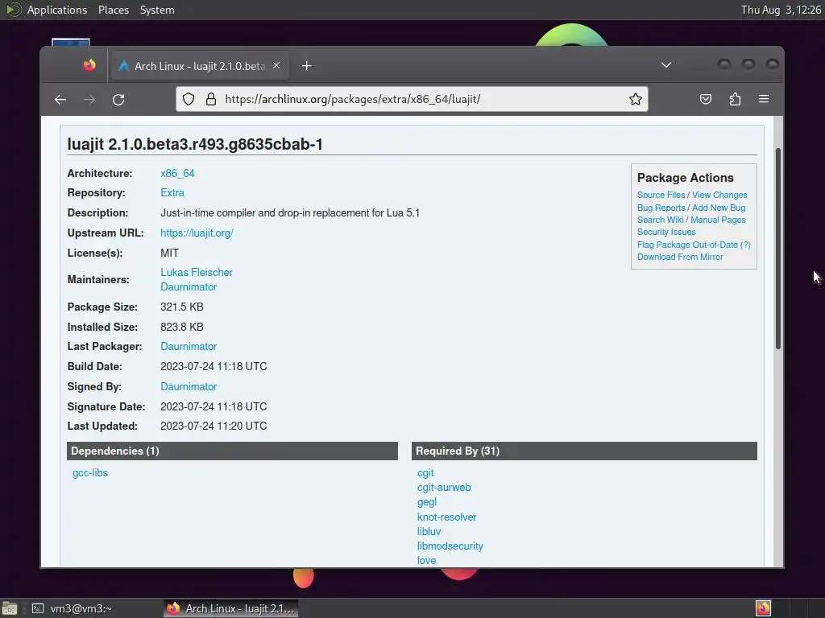
Task: Click the page vertical scrollbar thumb
Action: click(x=777, y=248)
